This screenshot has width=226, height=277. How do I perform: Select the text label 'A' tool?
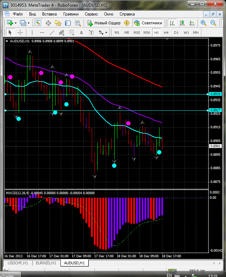pyautogui.click(x=81, y=32)
